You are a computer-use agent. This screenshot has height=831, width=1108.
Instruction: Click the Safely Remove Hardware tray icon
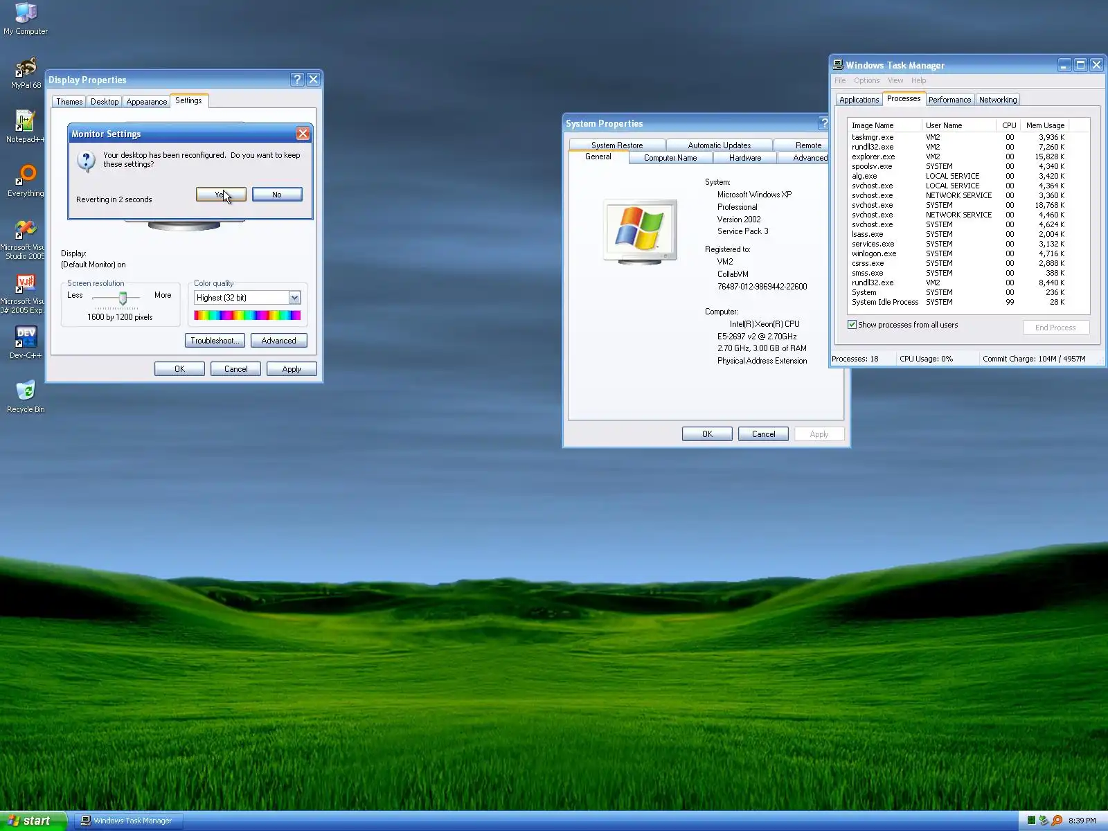(x=1044, y=821)
